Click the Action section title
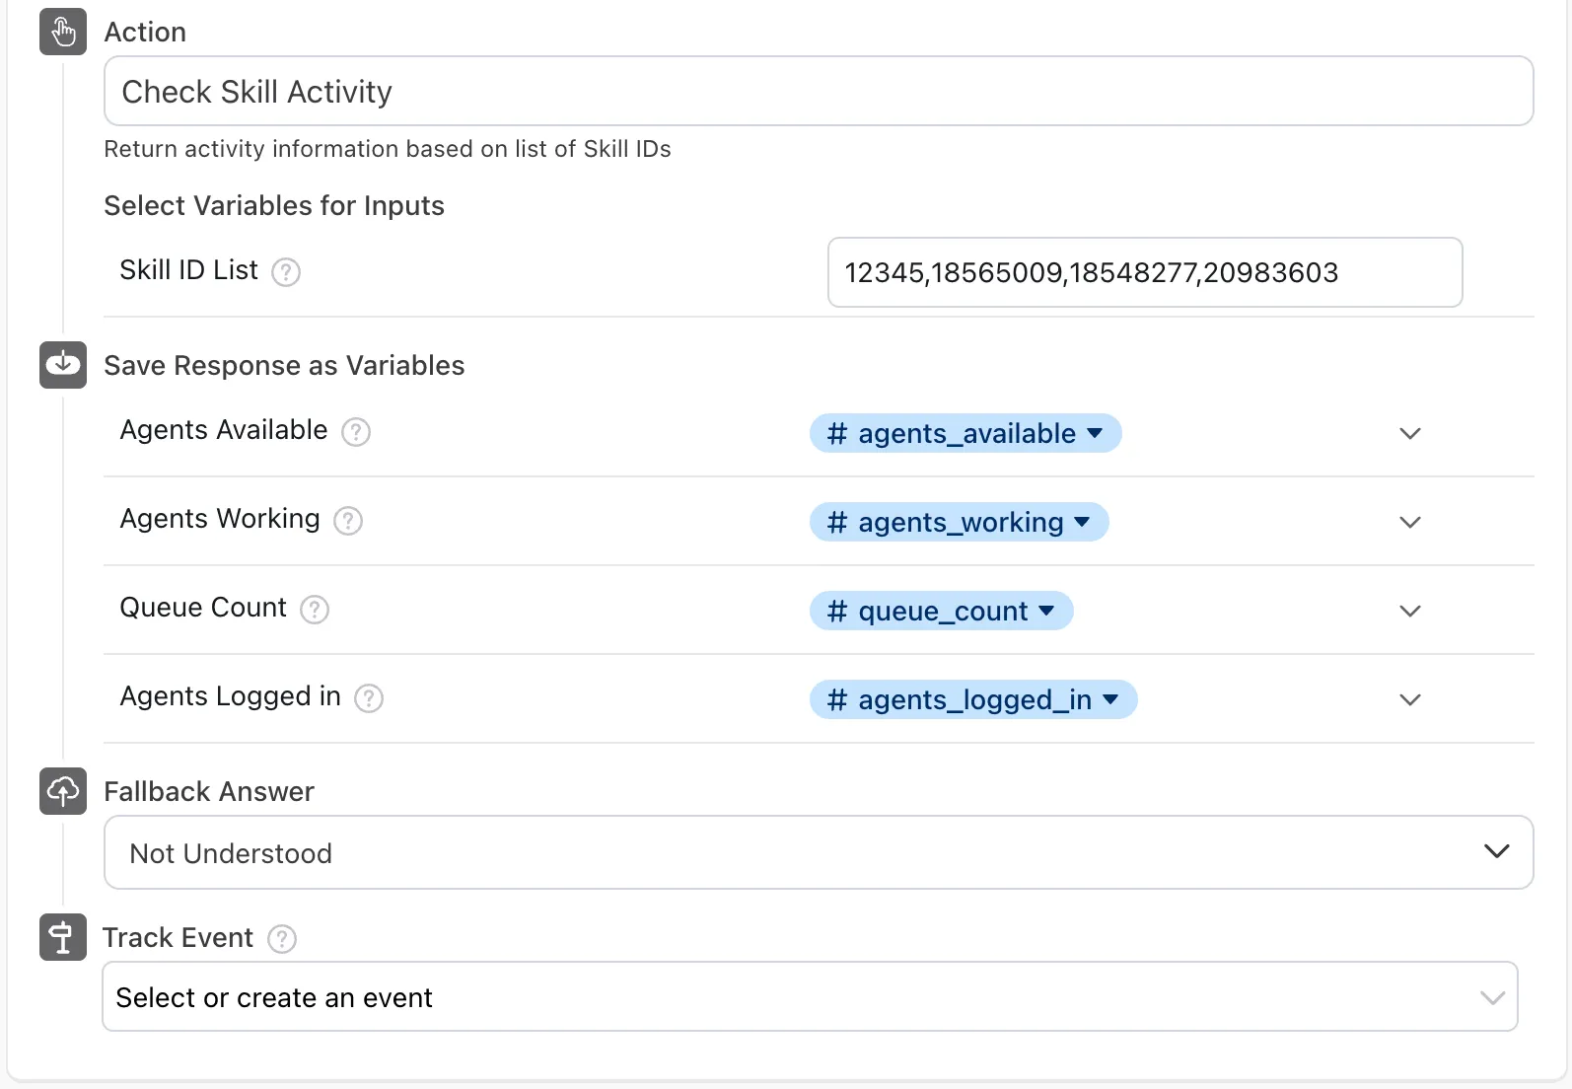This screenshot has height=1089, width=1572. pyautogui.click(x=145, y=32)
